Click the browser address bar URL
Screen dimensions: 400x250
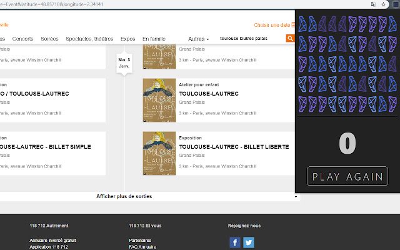pyautogui.click(x=51, y=4)
